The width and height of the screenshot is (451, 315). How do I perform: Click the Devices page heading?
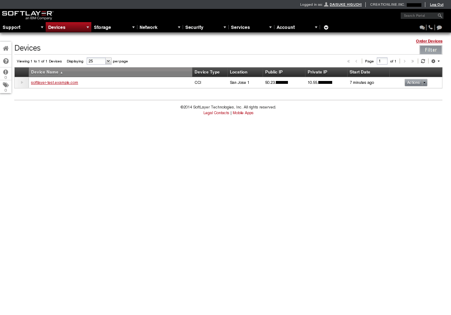point(27,48)
